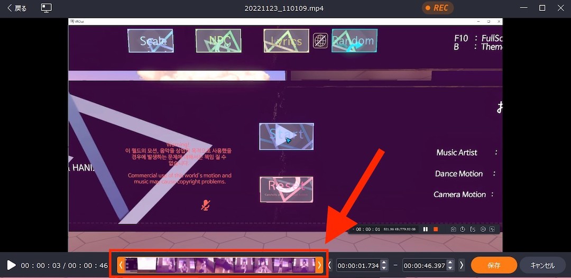Viewport: 571px width, 278px height.
Task: Pause recording on the floating recorder bar
Action: pyautogui.click(x=426, y=229)
